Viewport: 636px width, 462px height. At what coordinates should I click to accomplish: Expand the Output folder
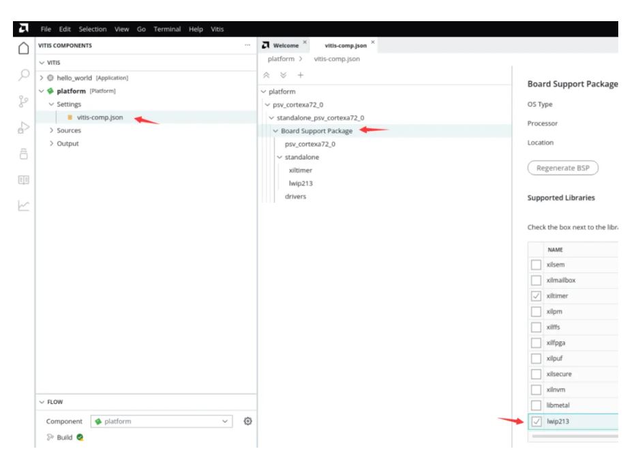(51, 143)
